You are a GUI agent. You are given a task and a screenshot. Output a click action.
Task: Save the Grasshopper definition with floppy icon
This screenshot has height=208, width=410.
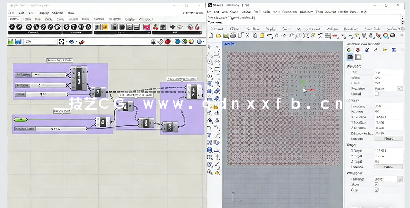18,42
